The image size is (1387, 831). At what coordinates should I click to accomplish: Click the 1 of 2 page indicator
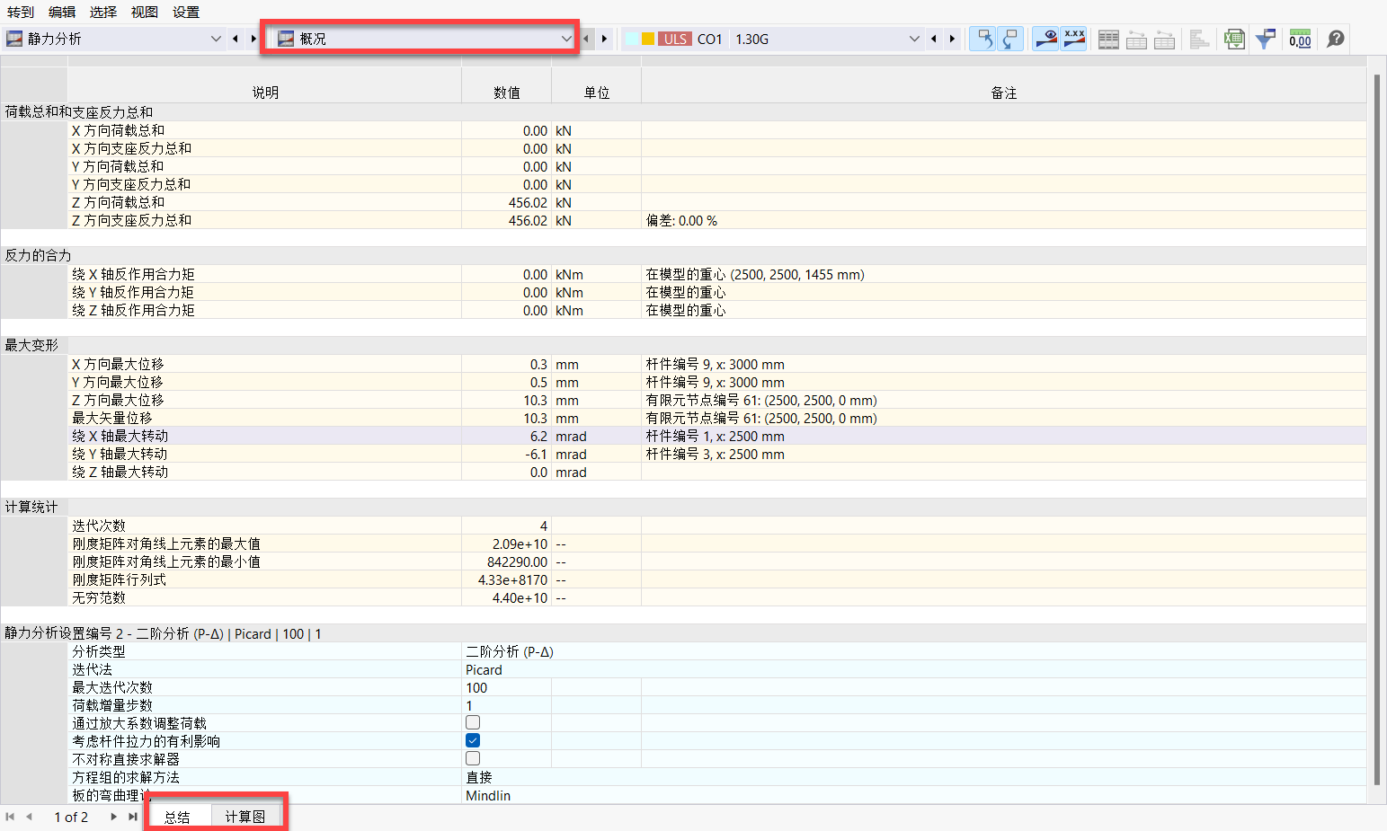point(71,817)
